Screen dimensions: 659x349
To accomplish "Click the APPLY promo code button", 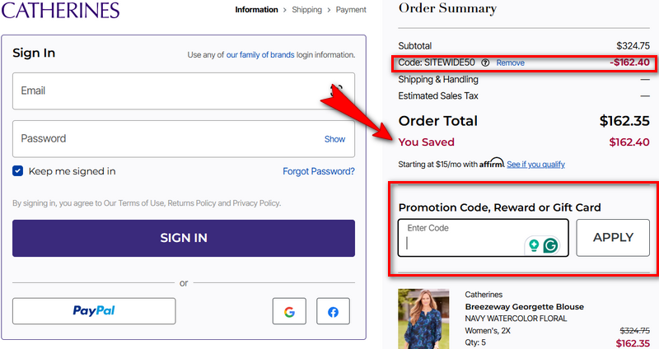I will pyautogui.click(x=613, y=237).
